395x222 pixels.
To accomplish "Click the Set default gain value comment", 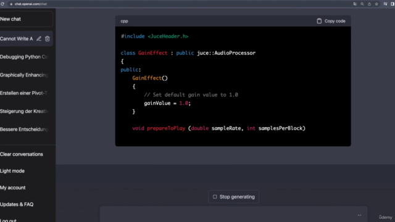I will [191, 95].
